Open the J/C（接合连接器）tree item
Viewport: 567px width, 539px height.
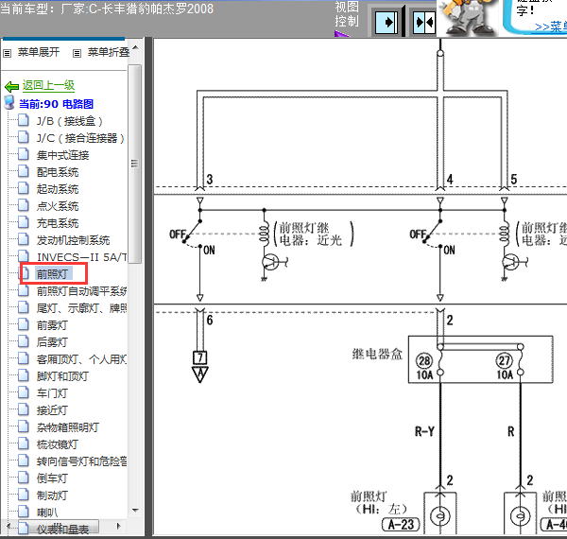(x=80, y=138)
